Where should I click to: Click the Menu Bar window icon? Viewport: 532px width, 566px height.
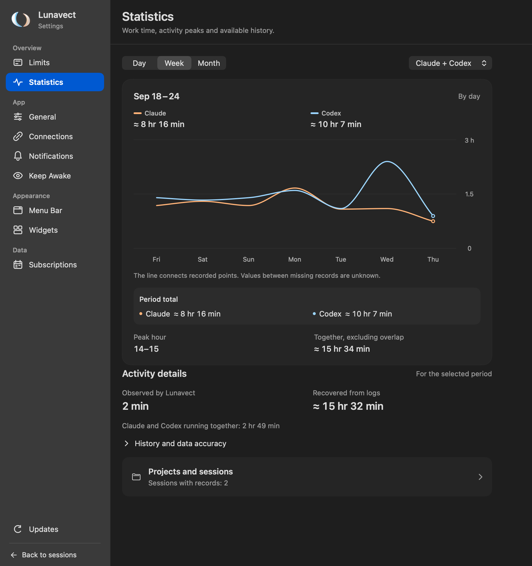click(18, 210)
